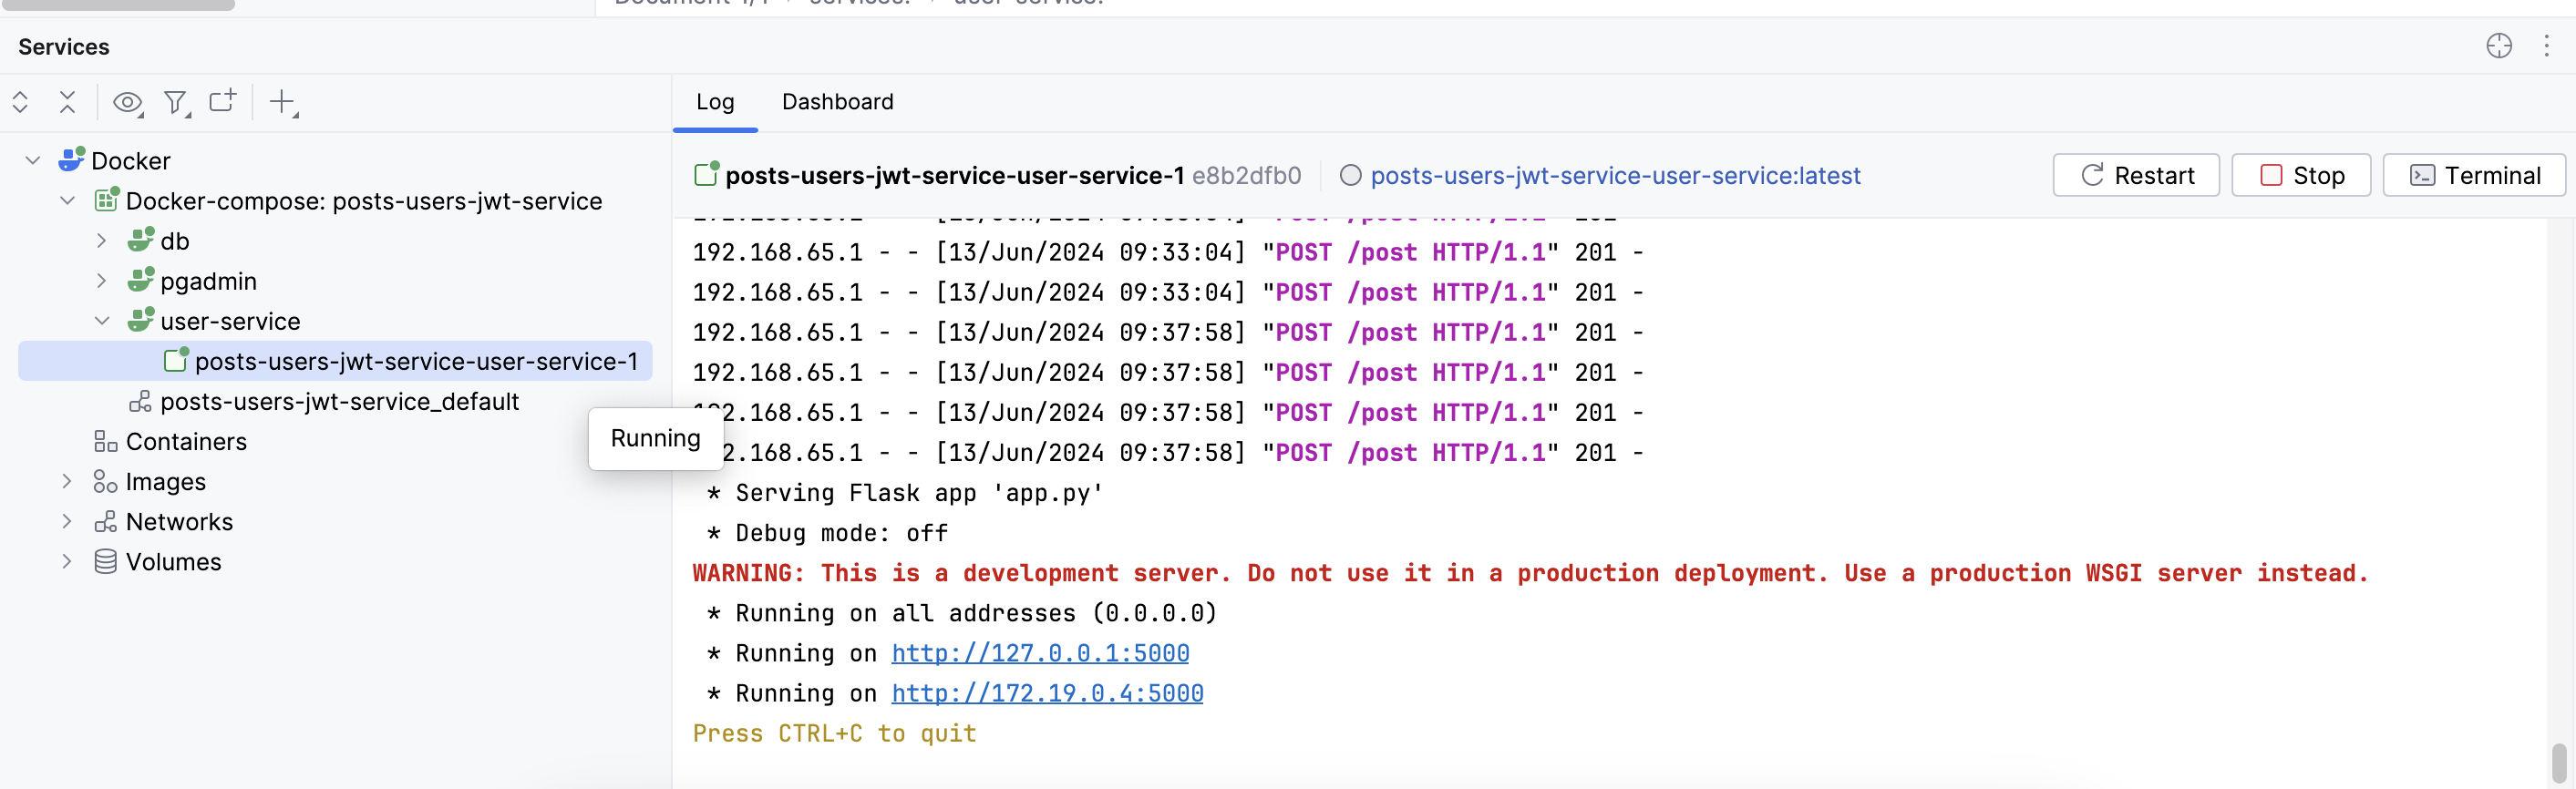The width and height of the screenshot is (2576, 789).
Task: Expand the Images node
Action: 67,481
